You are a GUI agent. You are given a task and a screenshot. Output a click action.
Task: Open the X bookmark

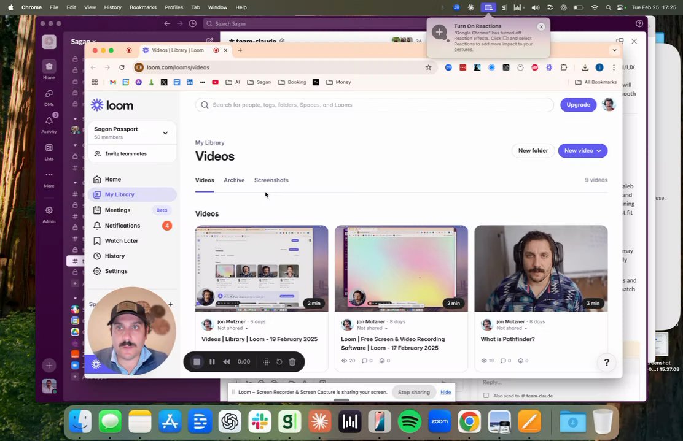164,82
